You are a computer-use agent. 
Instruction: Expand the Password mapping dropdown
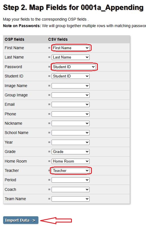click(x=74, y=67)
